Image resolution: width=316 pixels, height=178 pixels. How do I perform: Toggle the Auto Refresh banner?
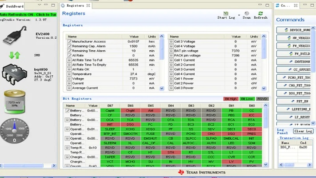point(28,15)
